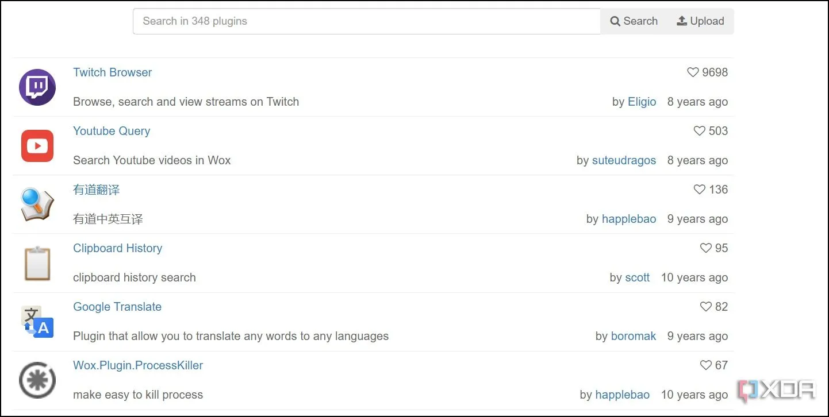Click the Twitch Browser plugin icon
The height and width of the screenshot is (417, 829).
(37, 87)
